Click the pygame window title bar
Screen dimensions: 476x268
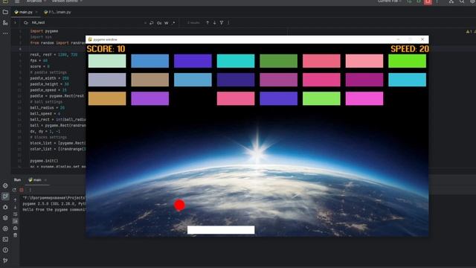pyautogui.click(x=257, y=39)
